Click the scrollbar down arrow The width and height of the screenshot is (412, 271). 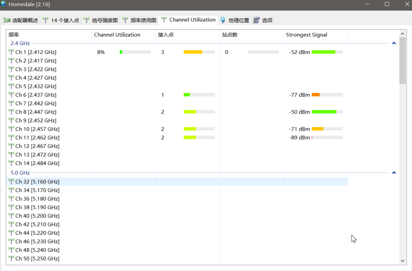[402, 261]
